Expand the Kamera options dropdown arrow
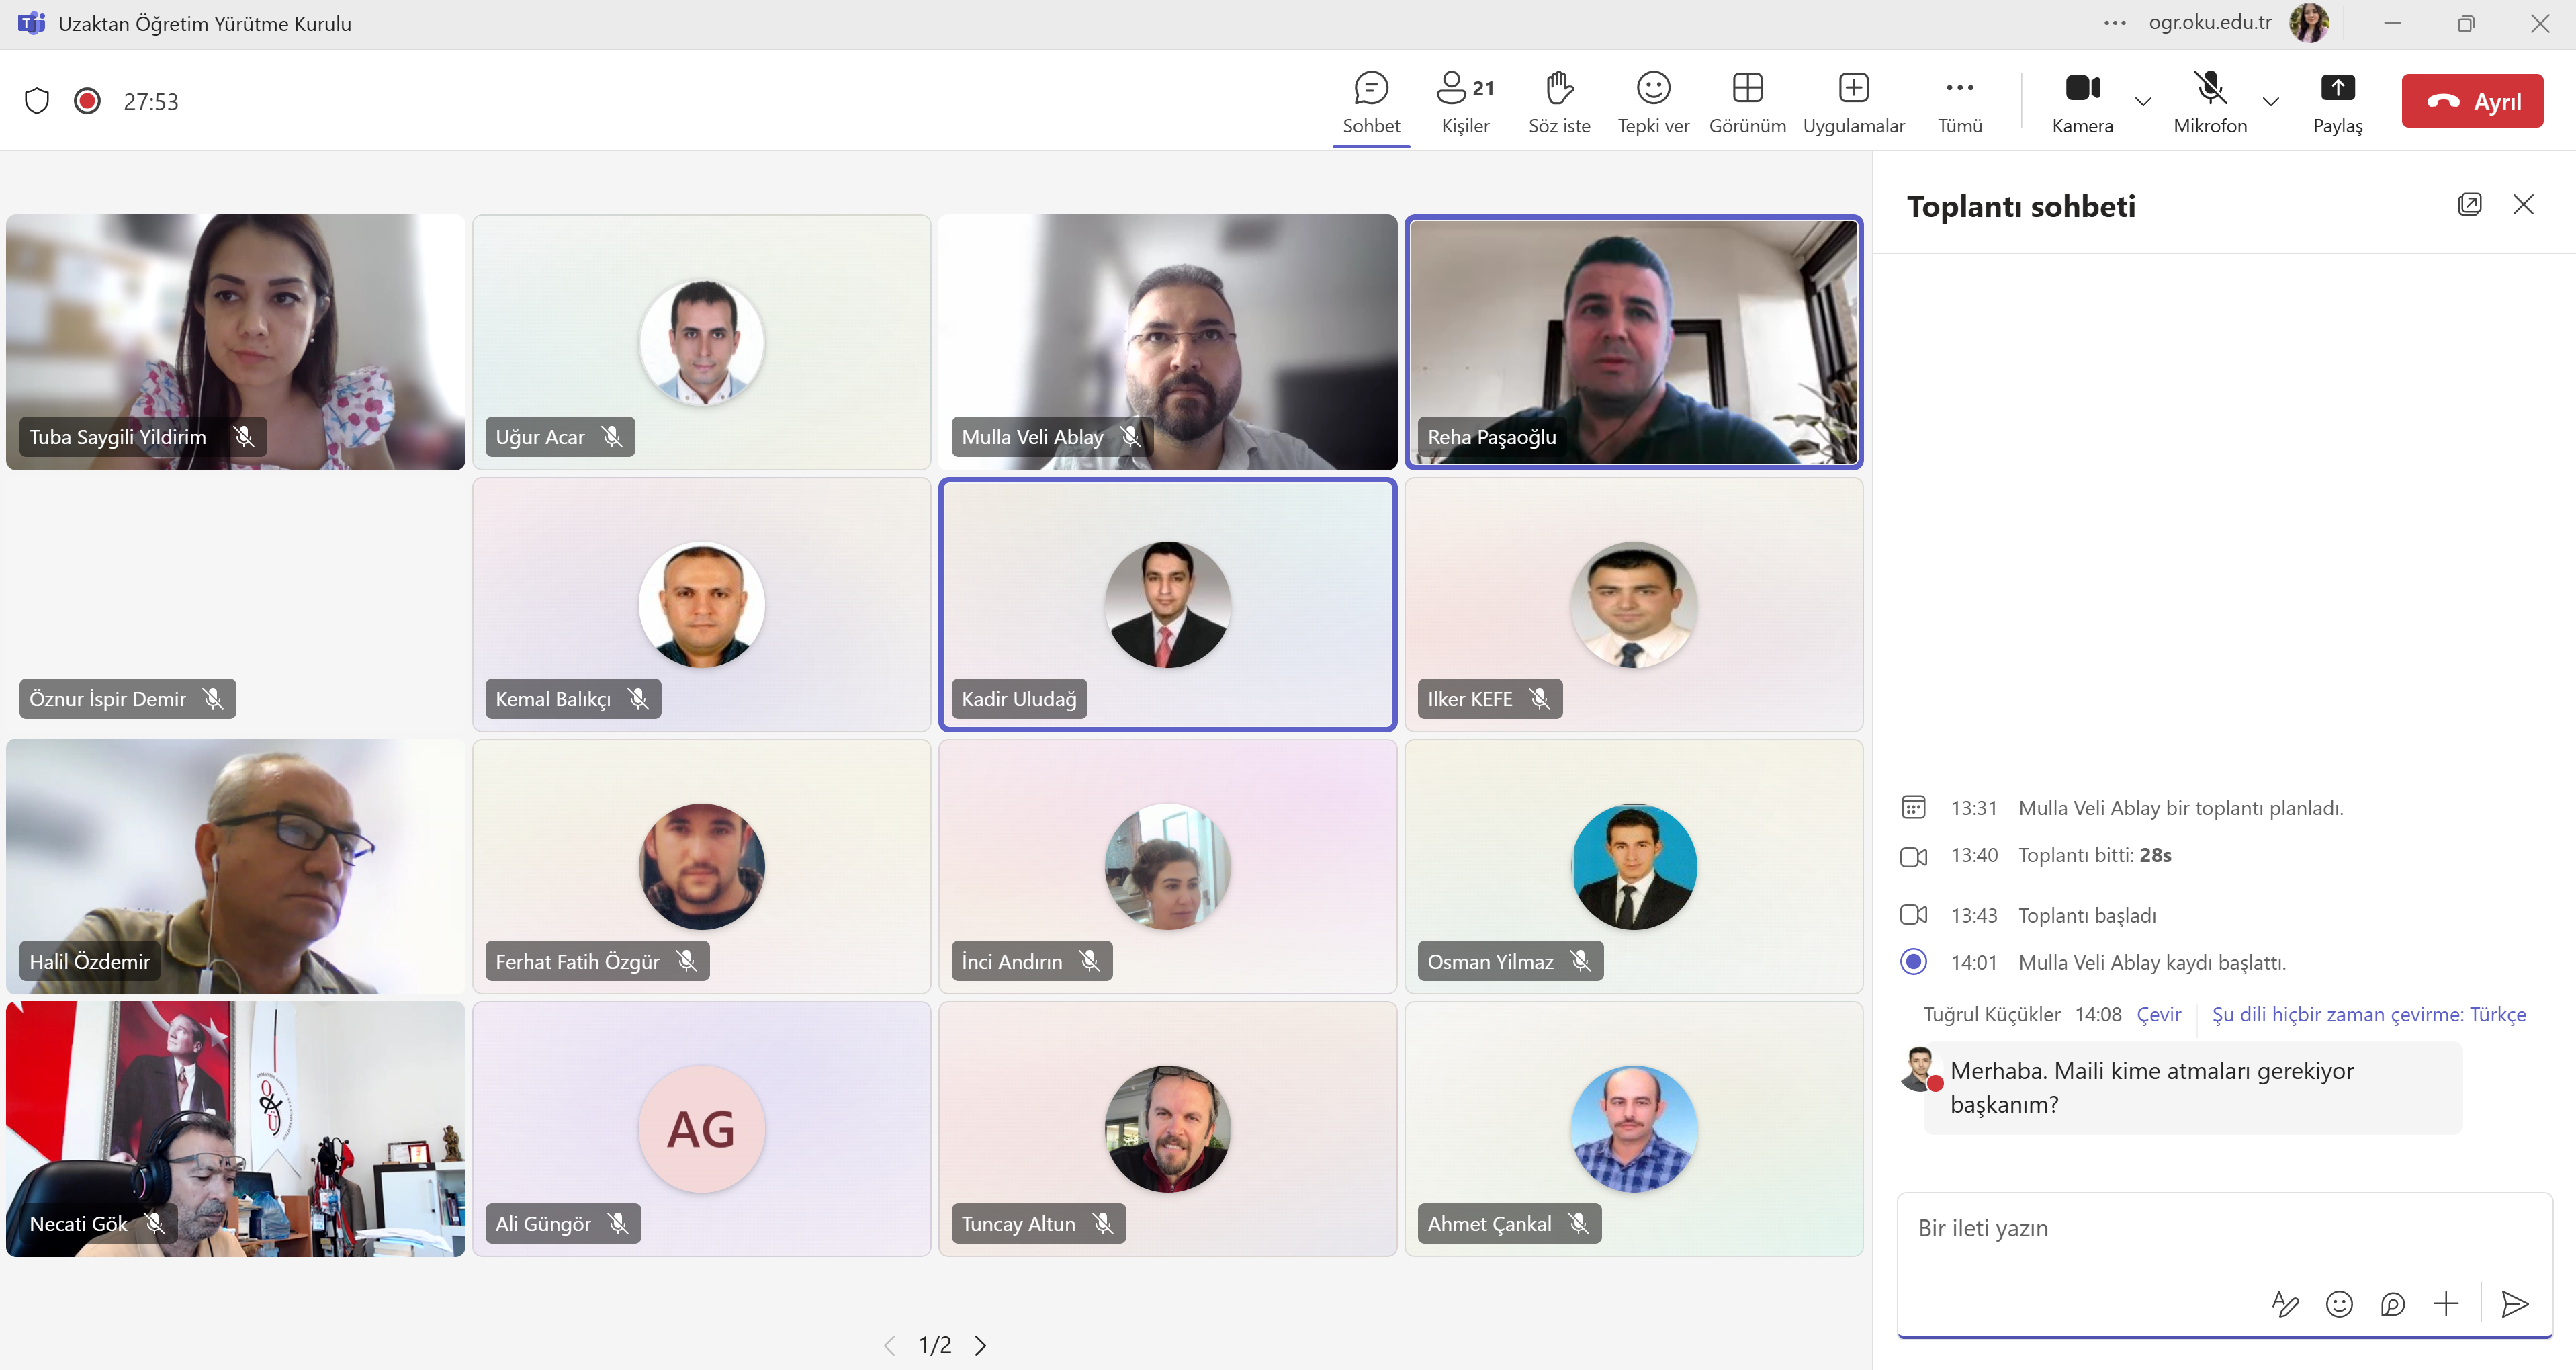 click(2143, 101)
